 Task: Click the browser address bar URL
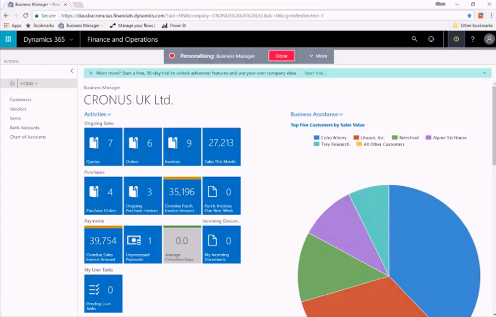tap(192, 16)
